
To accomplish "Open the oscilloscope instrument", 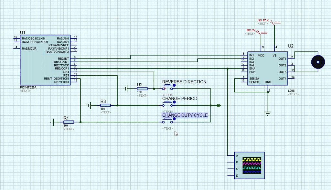I will (x=249, y=165).
